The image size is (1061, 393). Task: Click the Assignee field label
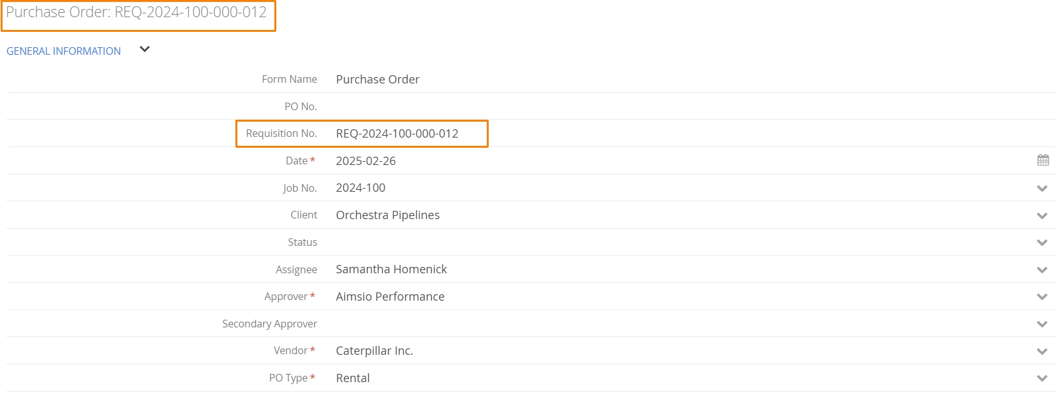[296, 270]
